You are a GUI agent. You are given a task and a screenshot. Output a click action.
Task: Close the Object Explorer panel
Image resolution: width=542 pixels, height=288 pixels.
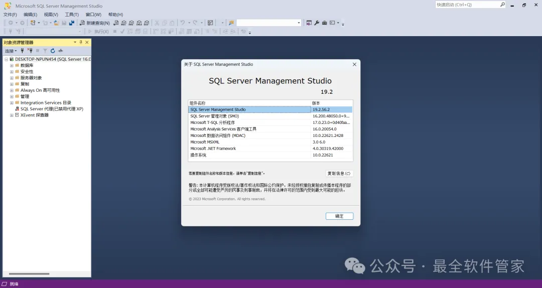coord(87,42)
